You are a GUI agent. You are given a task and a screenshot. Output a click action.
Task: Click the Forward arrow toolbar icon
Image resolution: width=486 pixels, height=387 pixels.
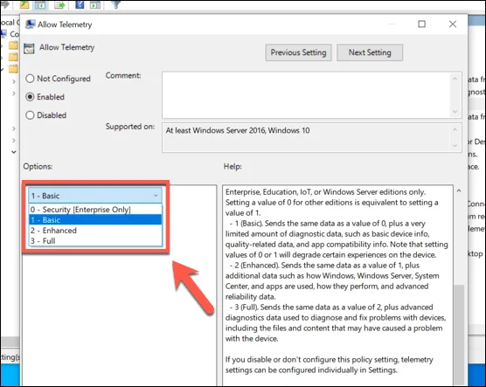[x=4, y=4]
